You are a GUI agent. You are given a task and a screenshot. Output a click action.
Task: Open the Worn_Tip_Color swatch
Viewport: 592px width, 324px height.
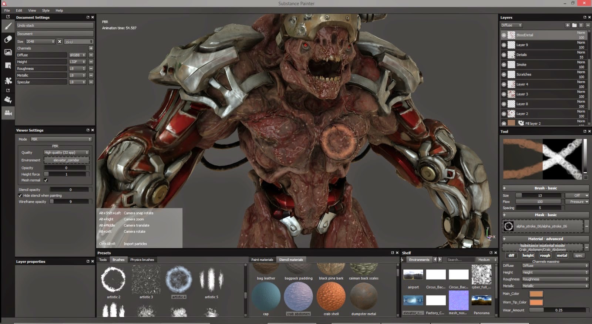pos(536,302)
